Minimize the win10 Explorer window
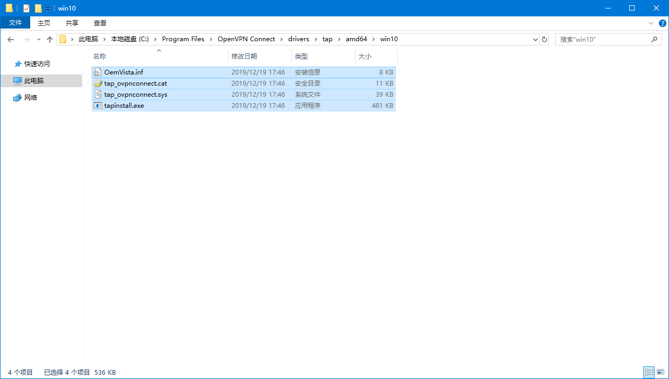 (x=608, y=8)
